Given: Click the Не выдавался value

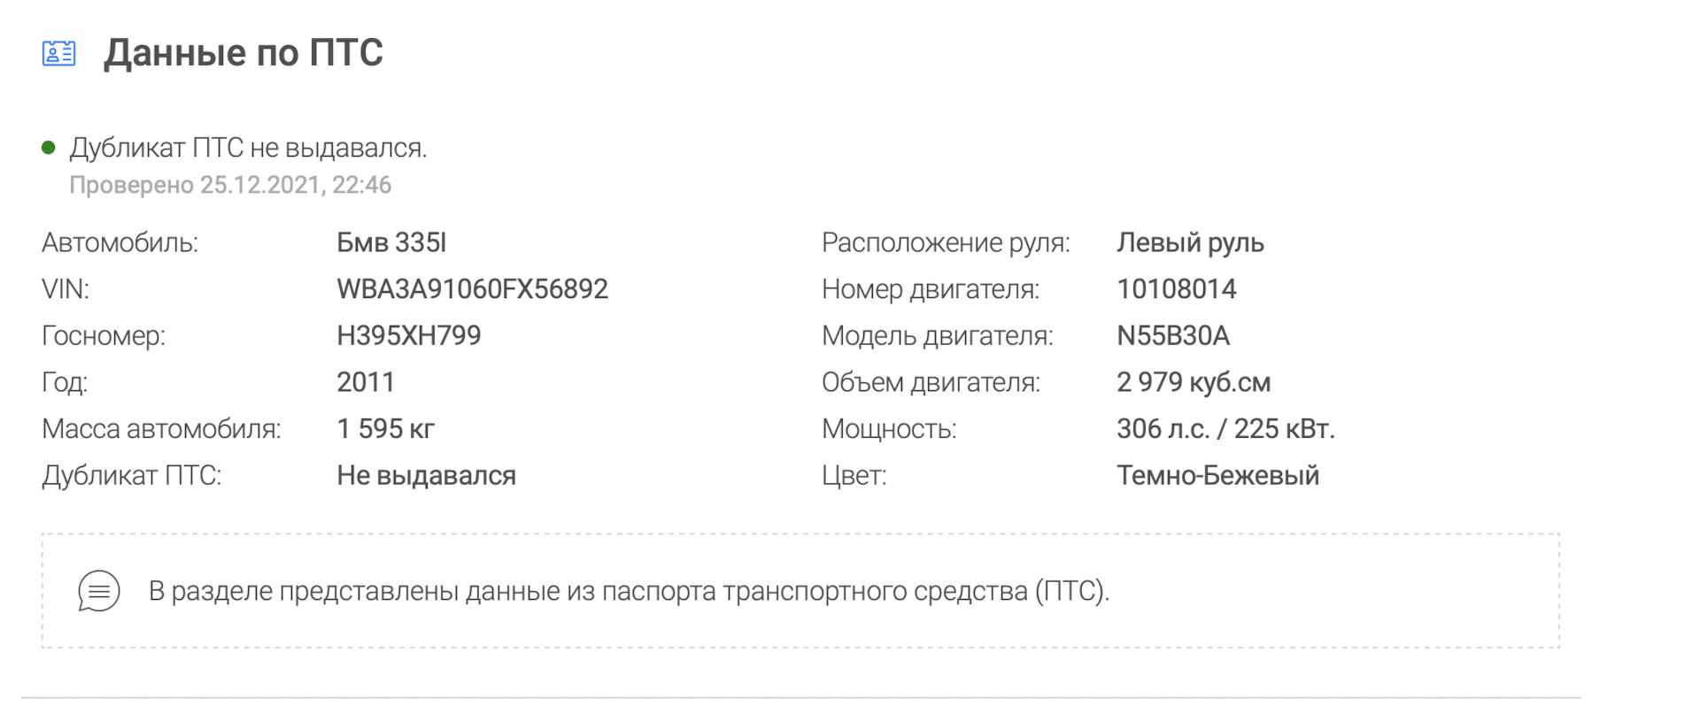Looking at the screenshot, I should click(426, 475).
